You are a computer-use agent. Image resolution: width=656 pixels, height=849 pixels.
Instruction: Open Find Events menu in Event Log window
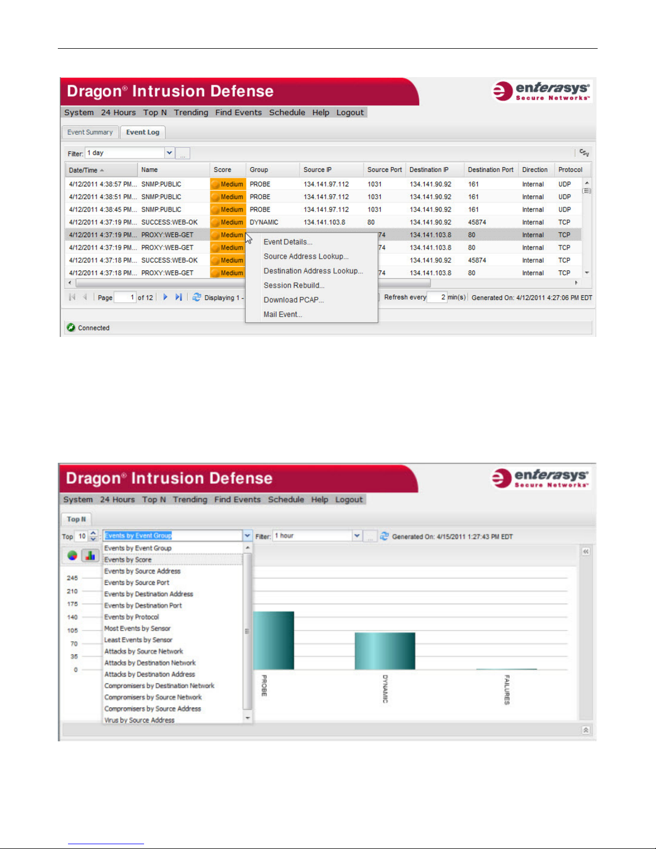tap(238, 112)
